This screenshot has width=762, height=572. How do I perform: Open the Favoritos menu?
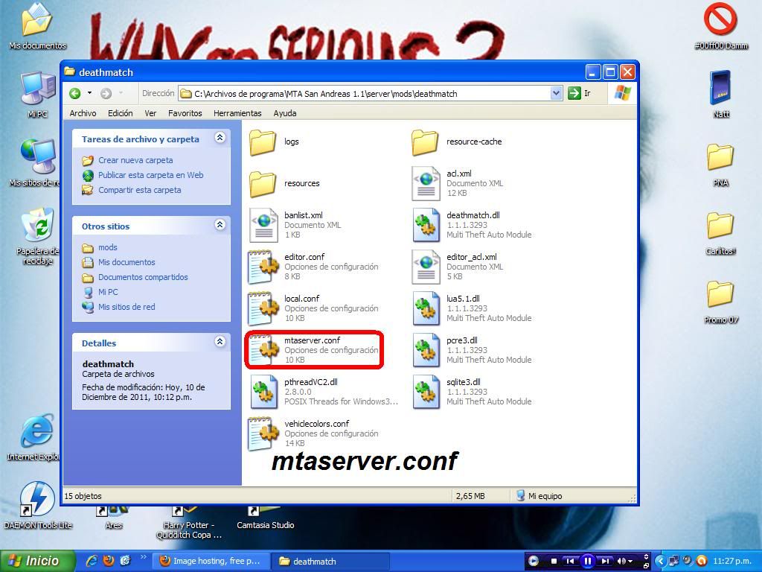point(185,113)
